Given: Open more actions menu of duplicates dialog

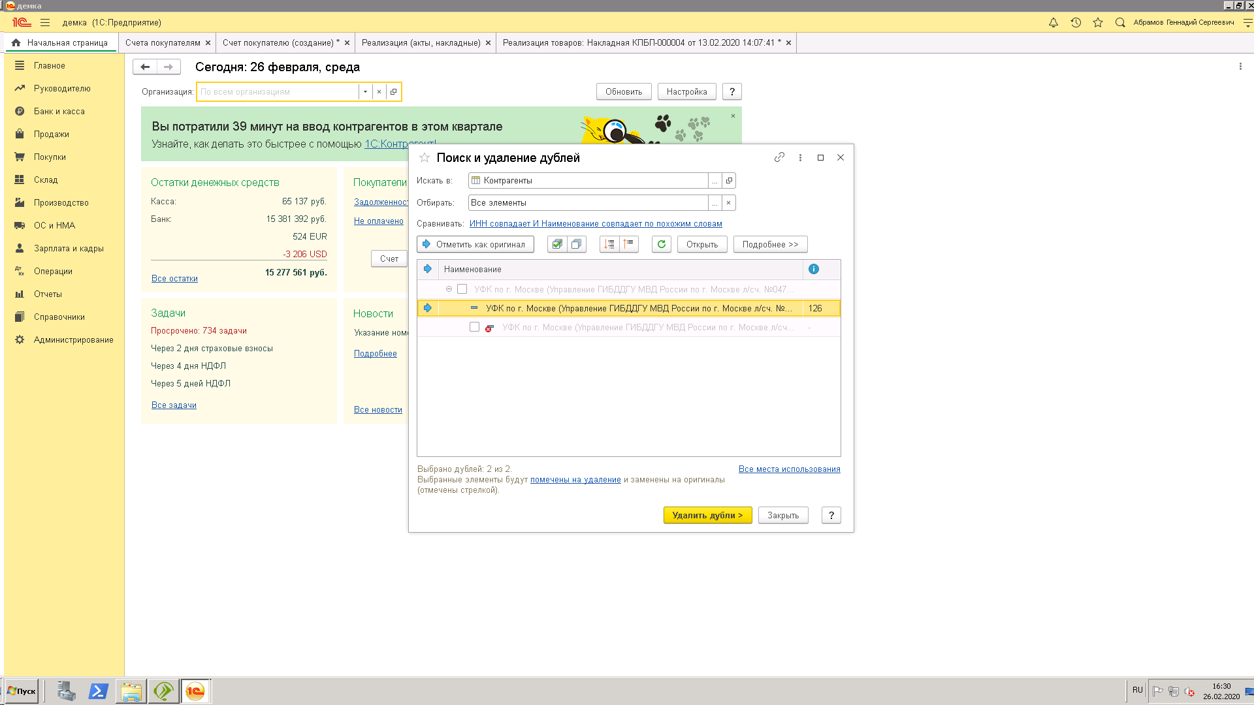Looking at the screenshot, I should coord(800,157).
